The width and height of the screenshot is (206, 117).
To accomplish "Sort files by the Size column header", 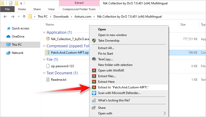I will tap(183, 25).
